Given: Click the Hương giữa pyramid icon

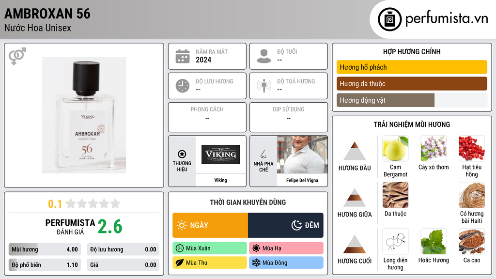Looking at the screenshot, I should (x=355, y=198).
